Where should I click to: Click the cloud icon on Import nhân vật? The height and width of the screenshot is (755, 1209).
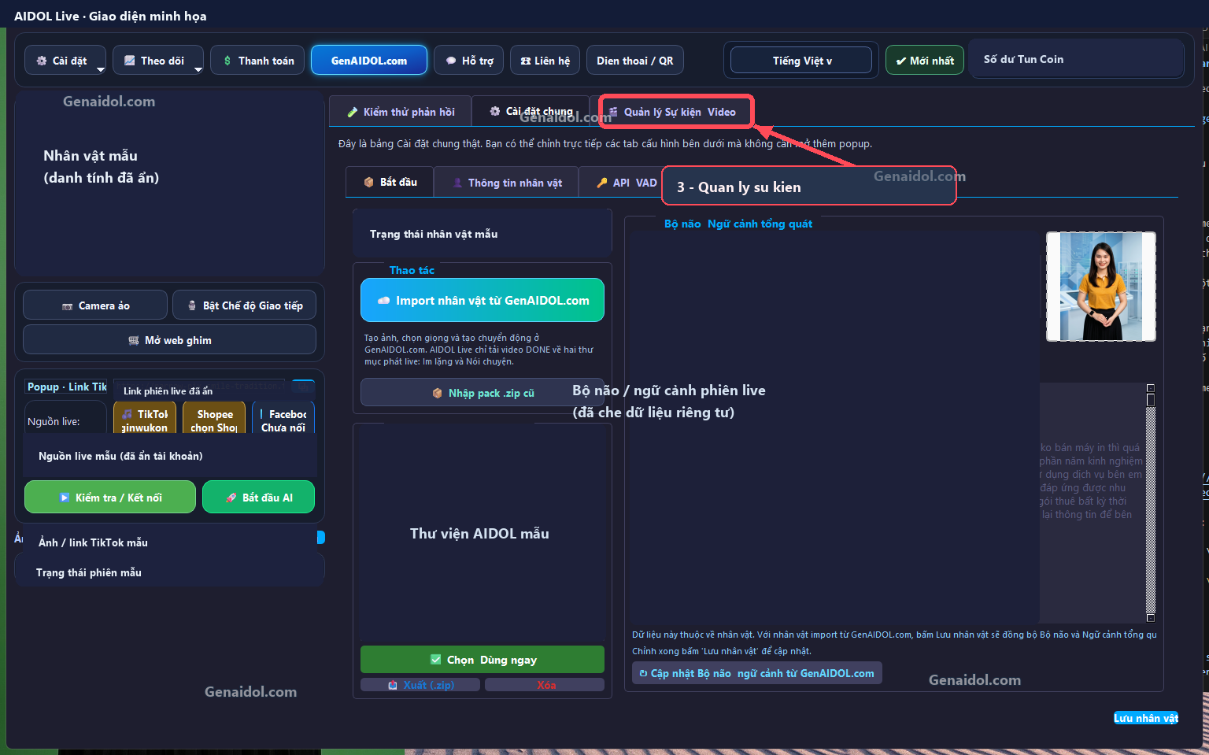point(384,301)
